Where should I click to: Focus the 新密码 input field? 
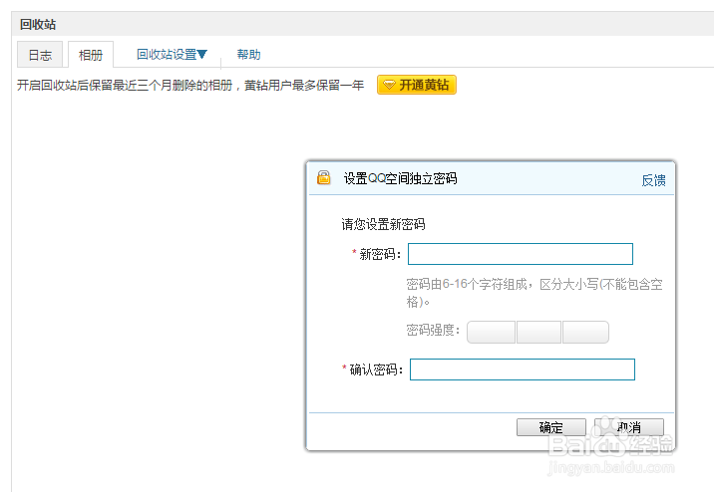[520, 254]
